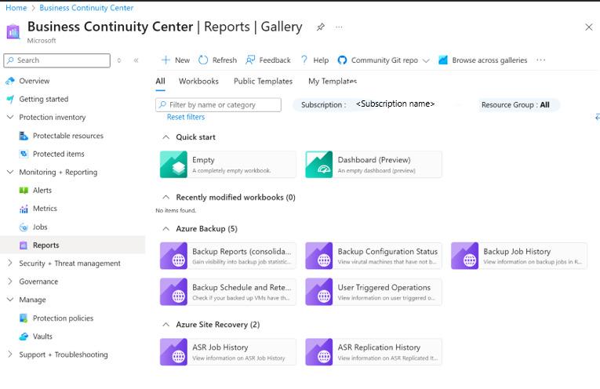Click the sort arrows next to sidebar search
This screenshot has width=600, height=389.
click(119, 60)
